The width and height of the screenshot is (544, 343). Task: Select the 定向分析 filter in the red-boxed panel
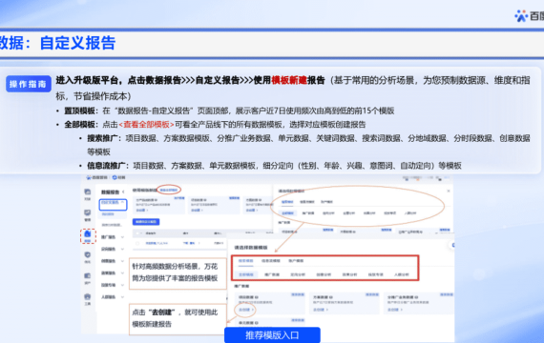(298, 274)
